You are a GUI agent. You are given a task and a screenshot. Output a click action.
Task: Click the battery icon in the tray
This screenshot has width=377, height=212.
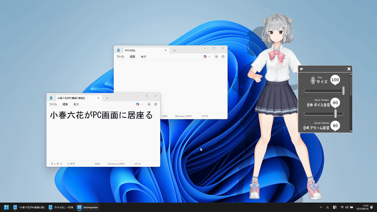[x=352, y=207]
